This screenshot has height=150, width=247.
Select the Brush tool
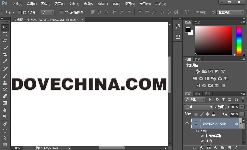click(5, 76)
